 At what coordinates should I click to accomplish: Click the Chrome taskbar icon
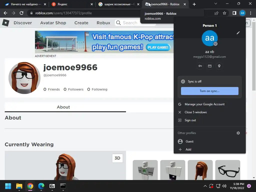coord(30,186)
